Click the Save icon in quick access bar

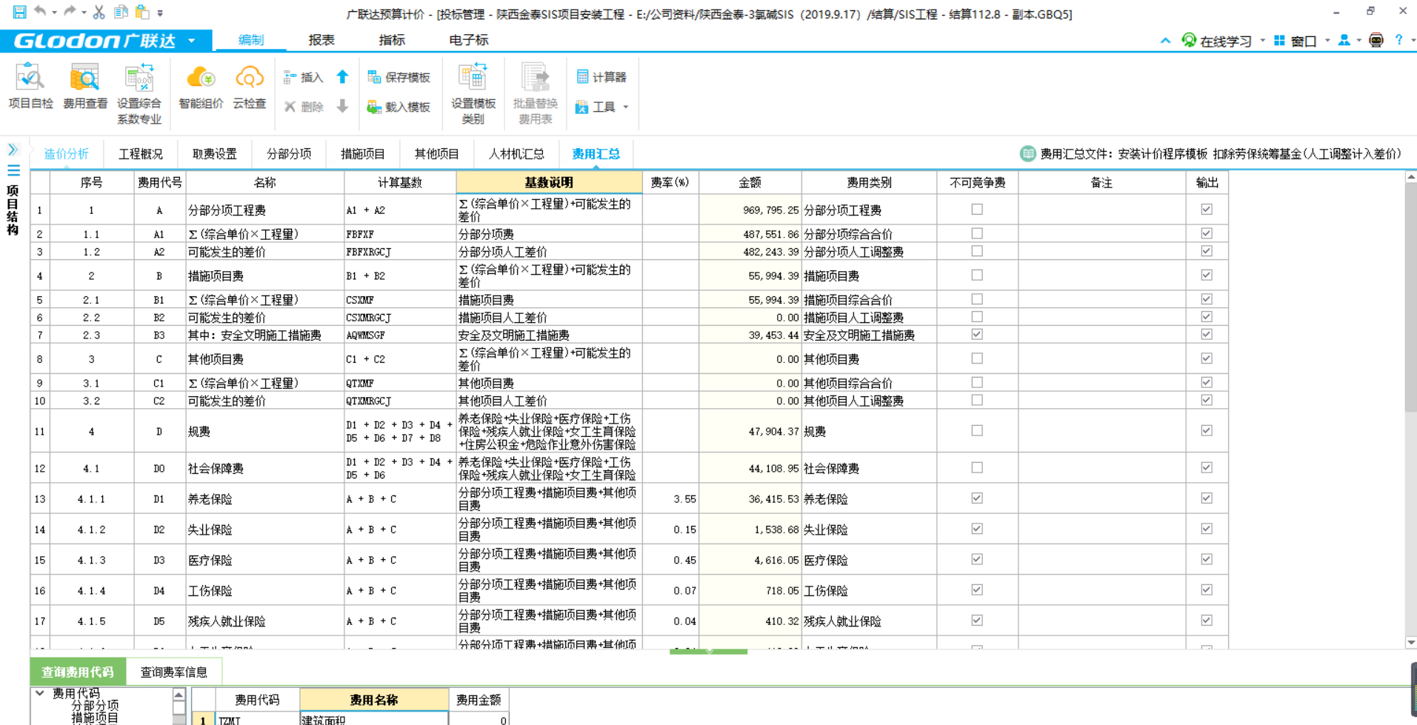pos(19,12)
